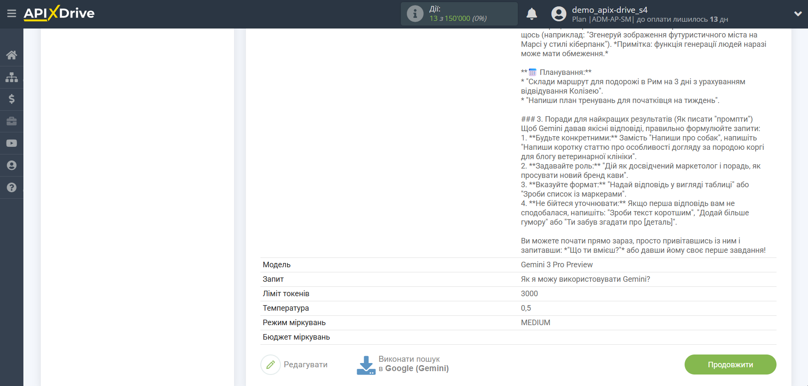
Task: Open the home icon in sidebar
Action: click(11, 55)
